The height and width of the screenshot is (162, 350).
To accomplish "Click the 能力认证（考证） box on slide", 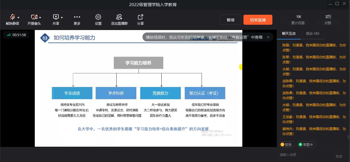I will click(x=205, y=93).
